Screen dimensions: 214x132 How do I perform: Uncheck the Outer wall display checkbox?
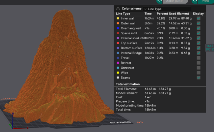click(198, 23)
